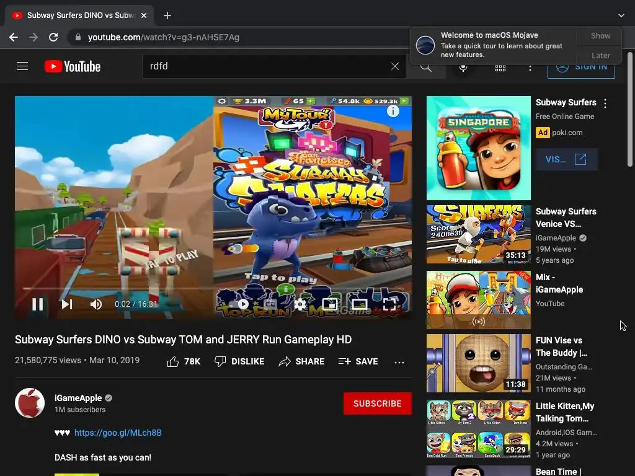Open video player settings gear
635x476 pixels.
[300, 304]
